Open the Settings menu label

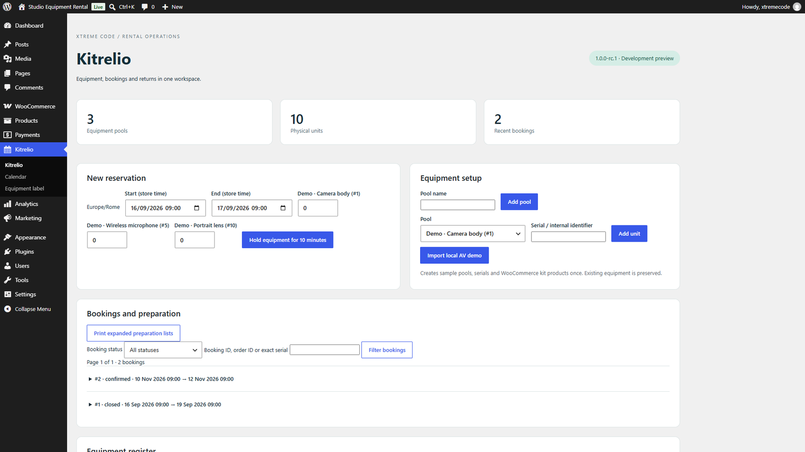26,294
